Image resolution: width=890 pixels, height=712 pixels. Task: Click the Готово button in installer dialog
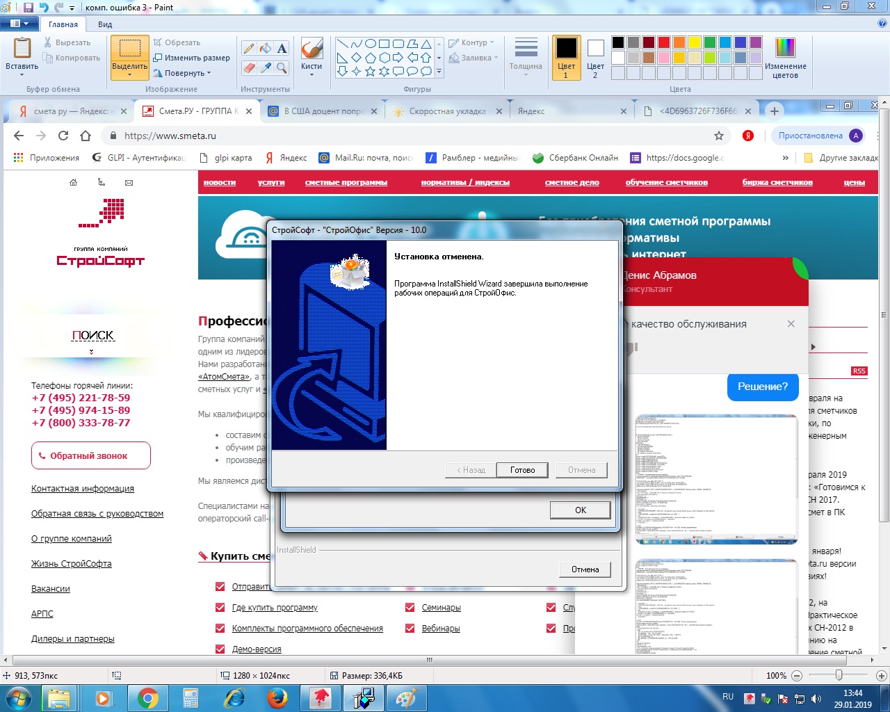coord(523,470)
